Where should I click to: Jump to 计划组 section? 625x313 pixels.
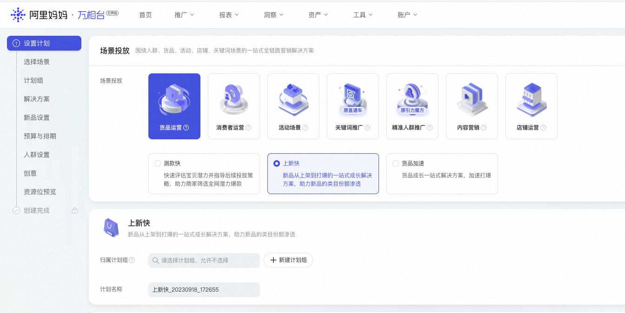(x=33, y=80)
